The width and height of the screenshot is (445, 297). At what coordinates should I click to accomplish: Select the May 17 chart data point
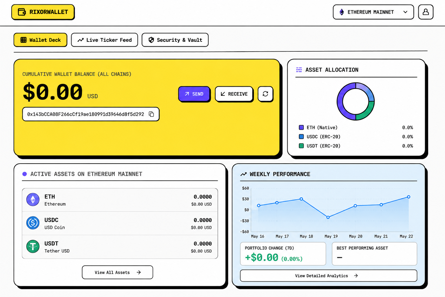point(277,203)
